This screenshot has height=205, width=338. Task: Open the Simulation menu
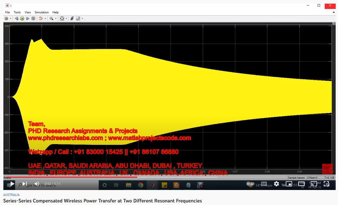42,12
